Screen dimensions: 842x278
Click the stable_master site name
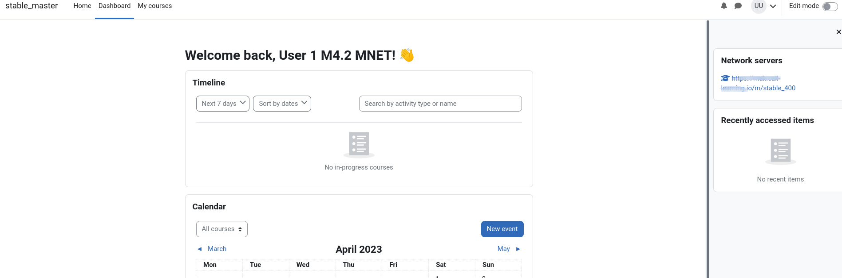[32, 6]
